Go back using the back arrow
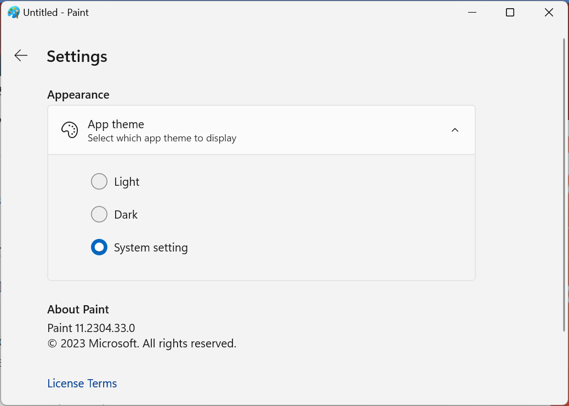The width and height of the screenshot is (569, 406). coord(21,55)
